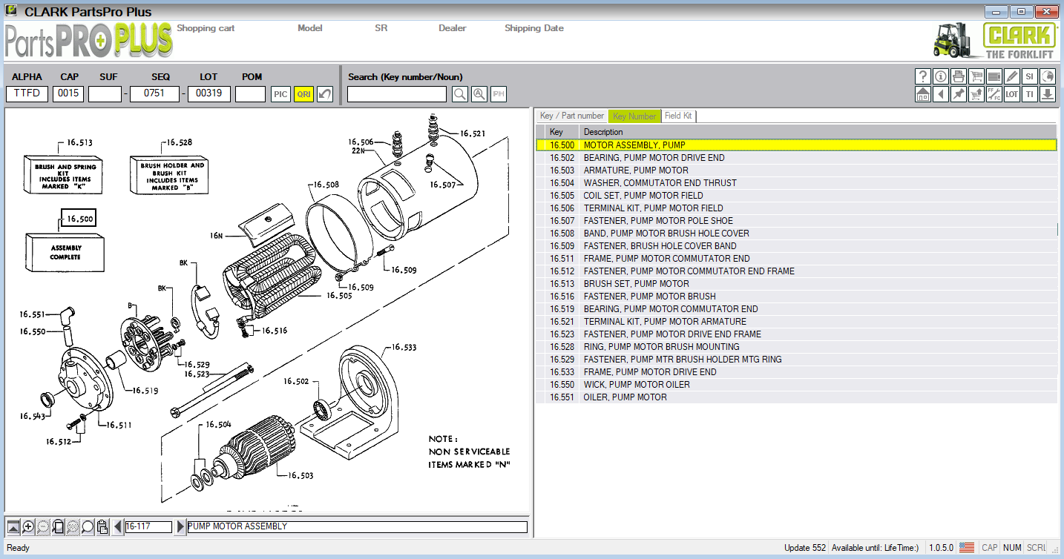The width and height of the screenshot is (1064, 559).
Task: Click the back arrow in the top-right toolbar
Action: point(940,94)
